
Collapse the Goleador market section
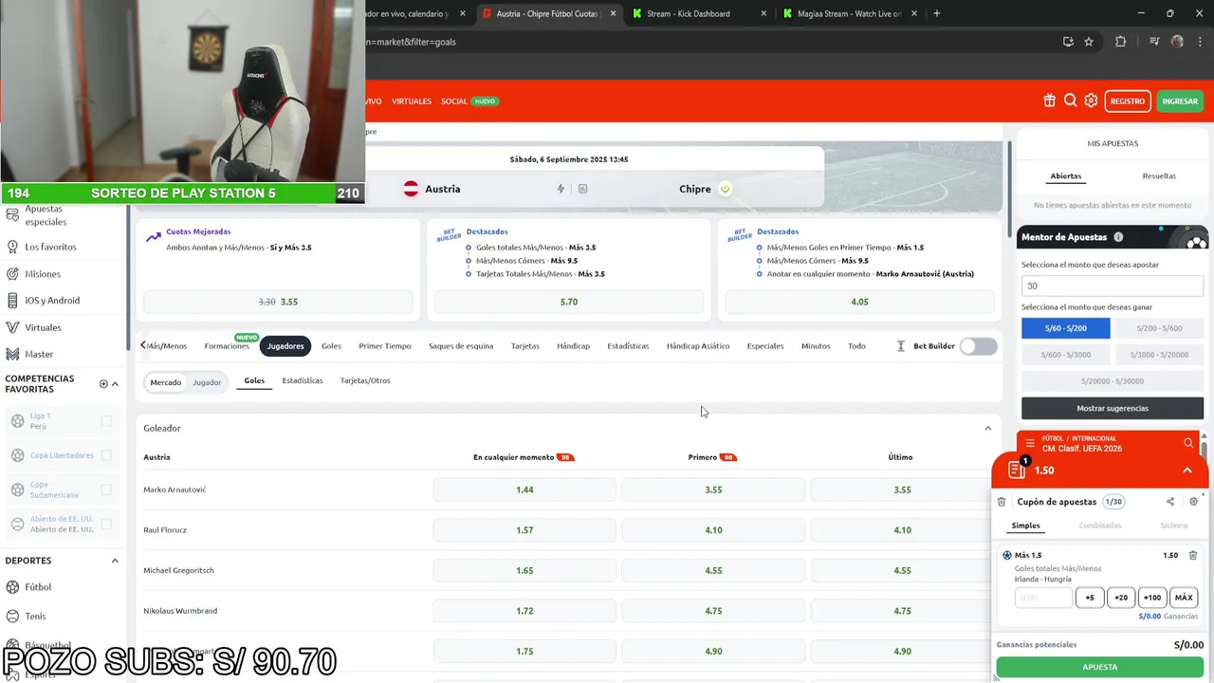point(987,428)
